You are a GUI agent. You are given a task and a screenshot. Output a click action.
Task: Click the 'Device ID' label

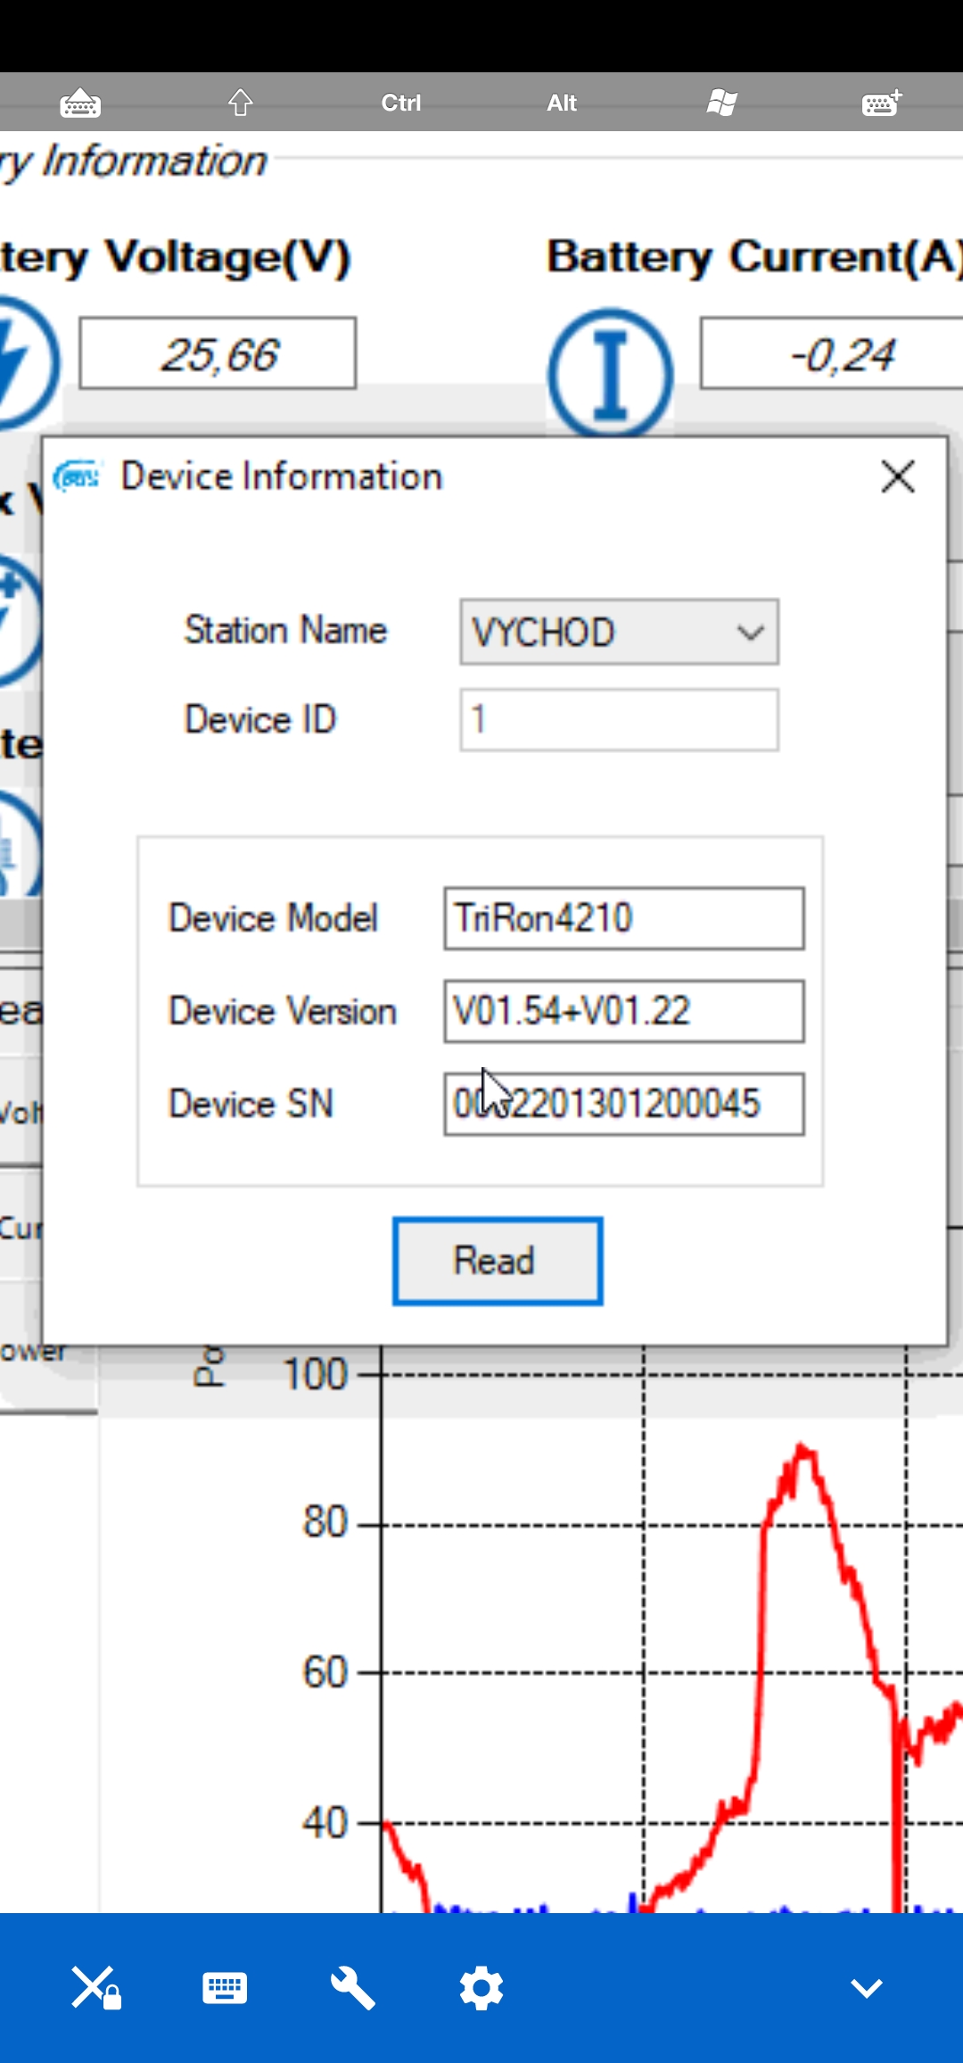[259, 719]
